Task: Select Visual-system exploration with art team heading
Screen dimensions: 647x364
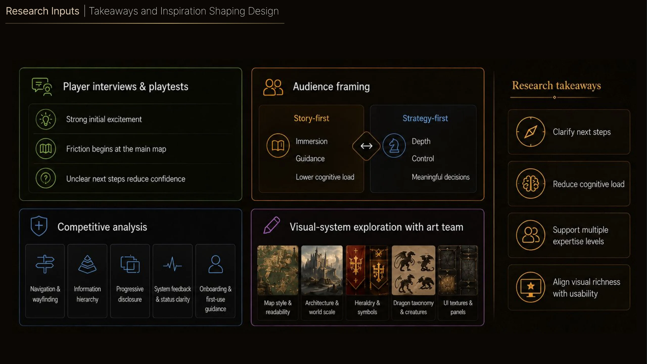Action: pyautogui.click(x=377, y=227)
